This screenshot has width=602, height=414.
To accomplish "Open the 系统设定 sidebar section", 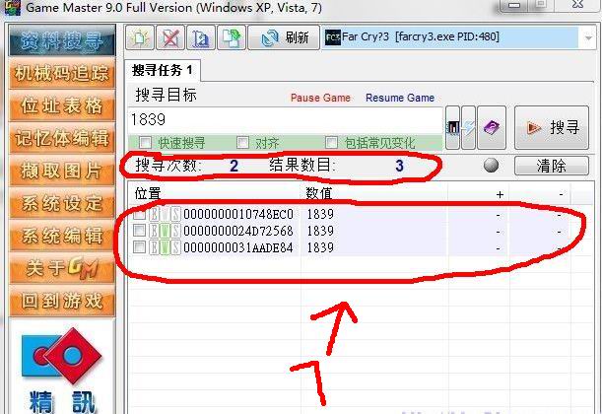I will [x=62, y=203].
